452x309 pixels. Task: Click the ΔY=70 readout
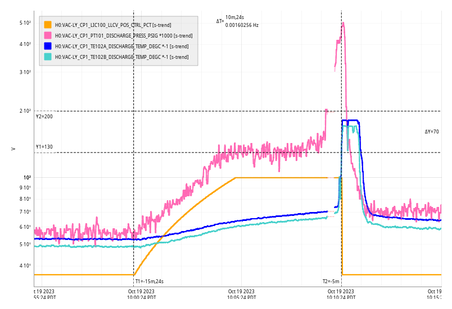(431, 132)
